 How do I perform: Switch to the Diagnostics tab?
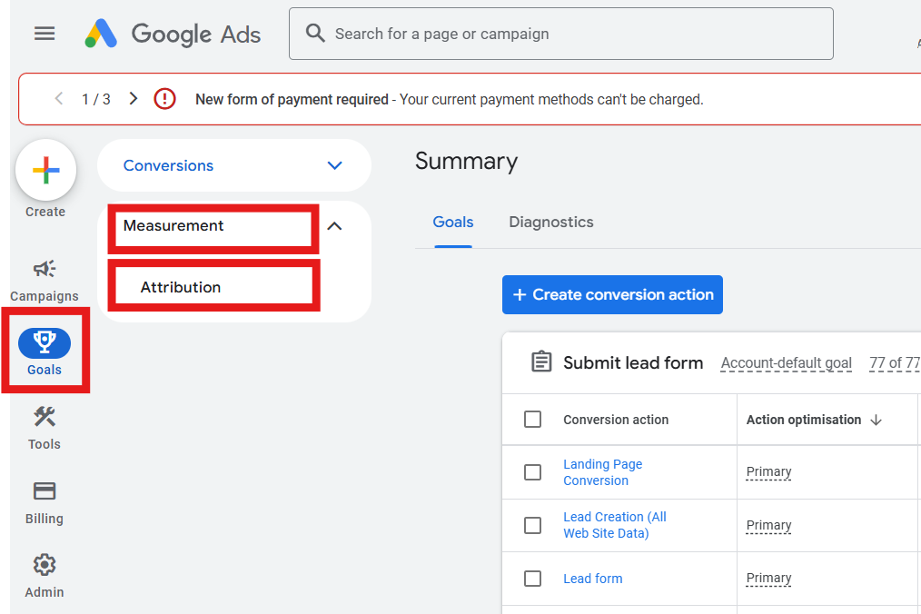(x=550, y=223)
